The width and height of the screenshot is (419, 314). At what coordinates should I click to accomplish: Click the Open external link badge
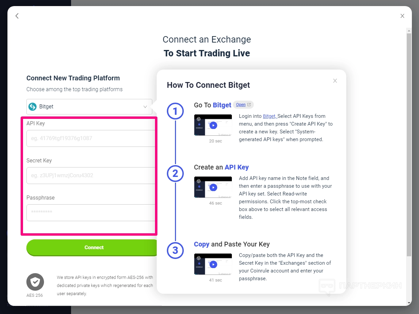(x=243, y=105)
